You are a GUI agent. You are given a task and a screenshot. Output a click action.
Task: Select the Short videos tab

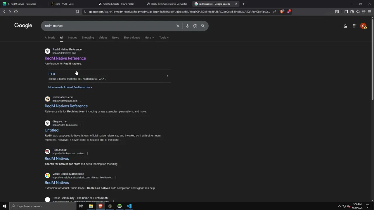point(132,38)
